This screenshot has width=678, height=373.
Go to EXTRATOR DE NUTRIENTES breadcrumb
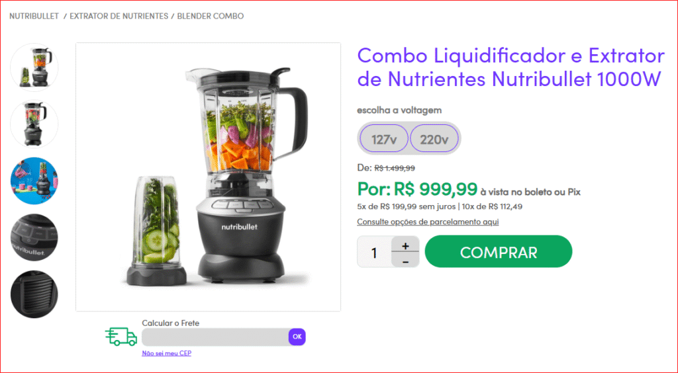tap(119, 16)
